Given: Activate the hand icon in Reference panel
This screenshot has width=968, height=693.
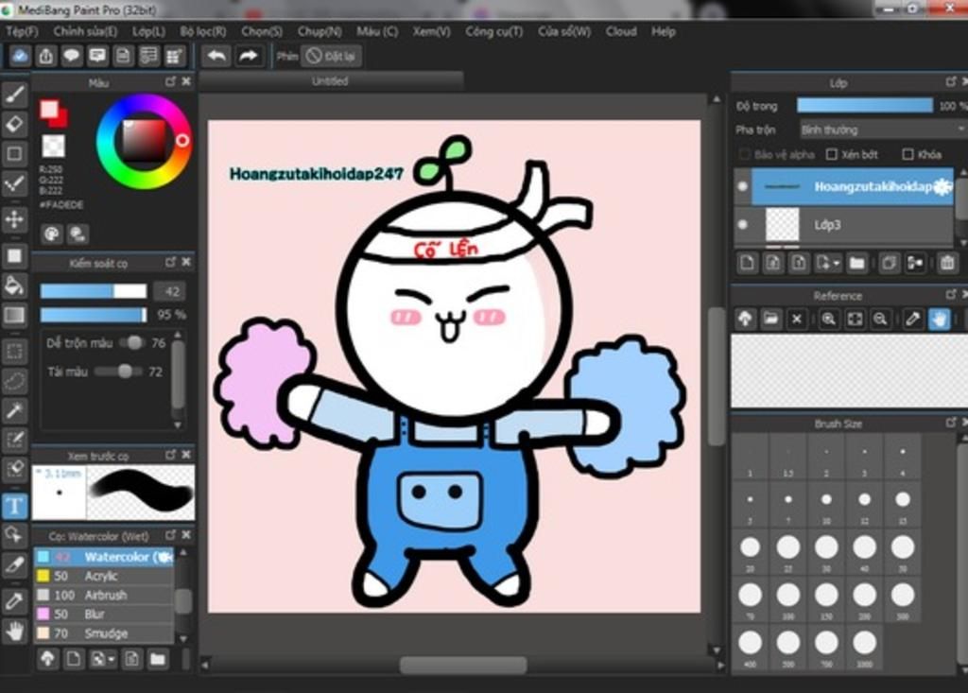Looking at the screenshot, I should pyautogui.click(x=939, y=319).
